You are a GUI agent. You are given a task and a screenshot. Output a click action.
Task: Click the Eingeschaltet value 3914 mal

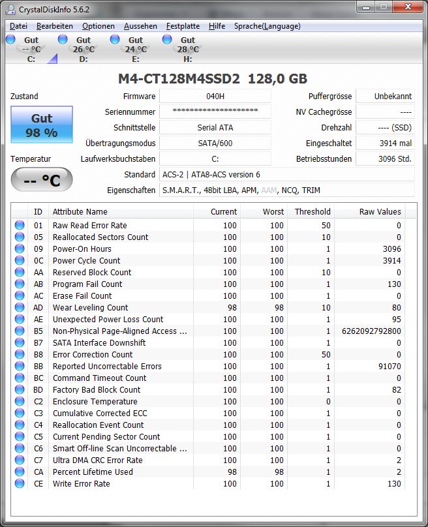(x=386, y=143)
